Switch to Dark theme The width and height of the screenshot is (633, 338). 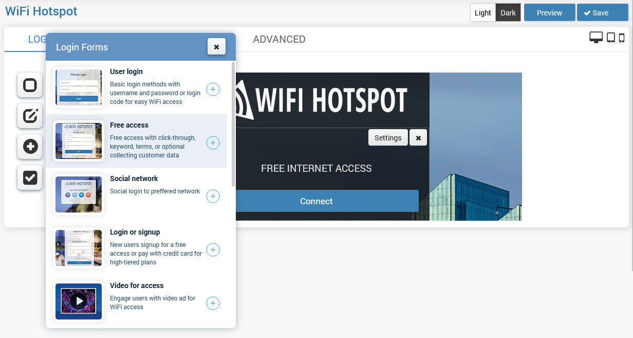[508, 13]
